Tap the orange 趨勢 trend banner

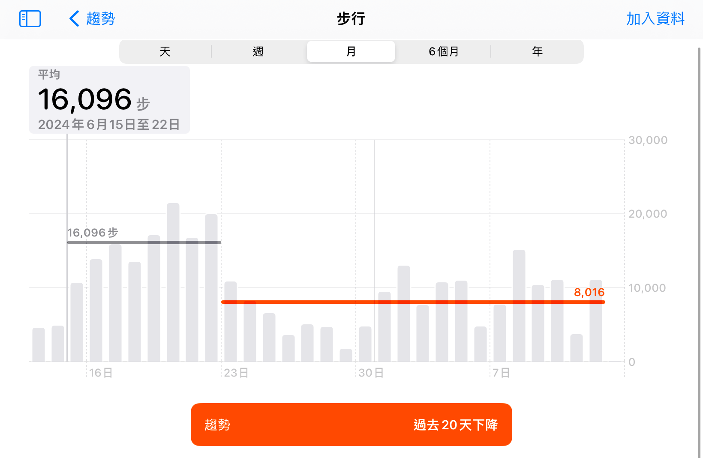(351, 425)
